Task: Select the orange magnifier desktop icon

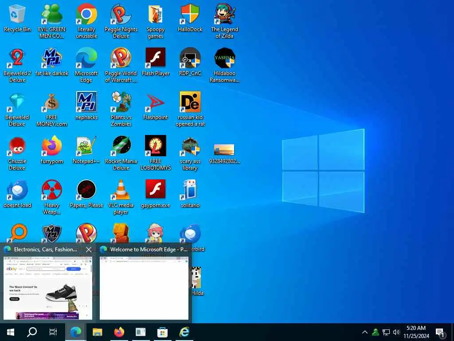Action: (x=18, y=233)
